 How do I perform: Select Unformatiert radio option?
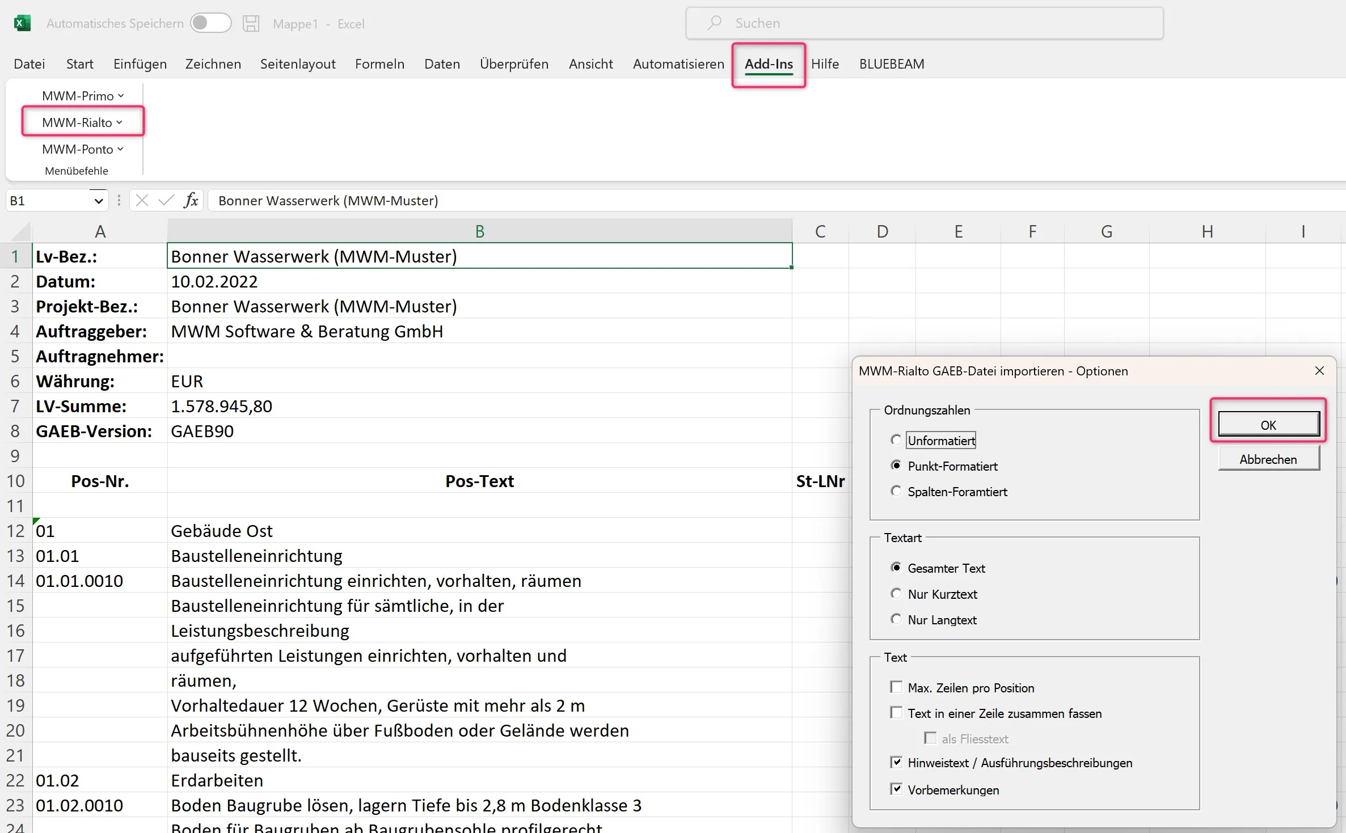pos(896,440)
